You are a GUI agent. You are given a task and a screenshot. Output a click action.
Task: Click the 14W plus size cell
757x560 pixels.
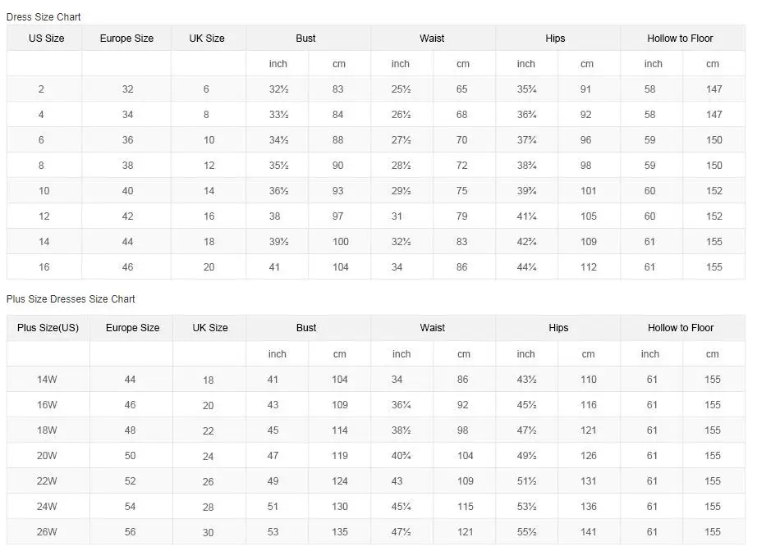pos(48,380)
